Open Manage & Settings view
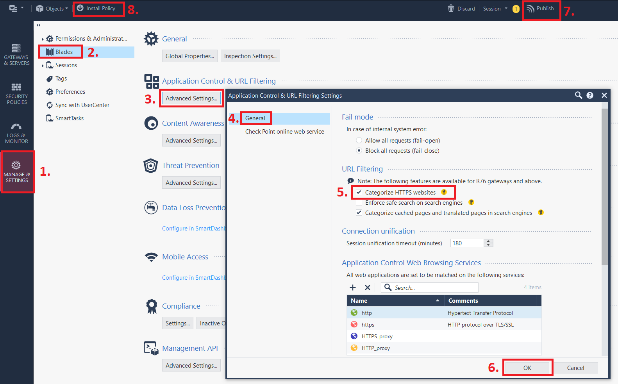The width and height of the screenshot is (618, 384). coord(17,172)
